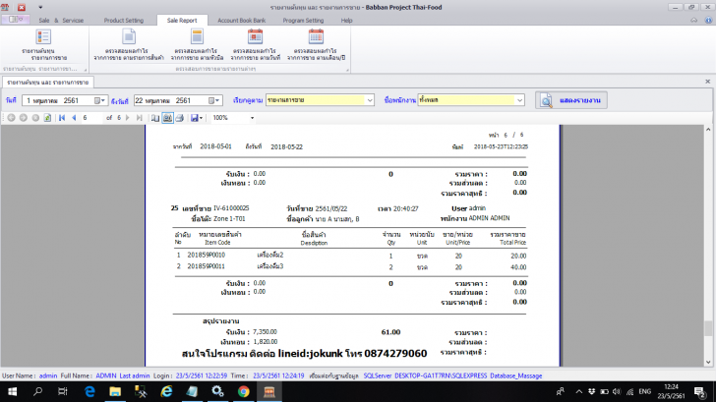Jump to the last report page

[140, 117]
